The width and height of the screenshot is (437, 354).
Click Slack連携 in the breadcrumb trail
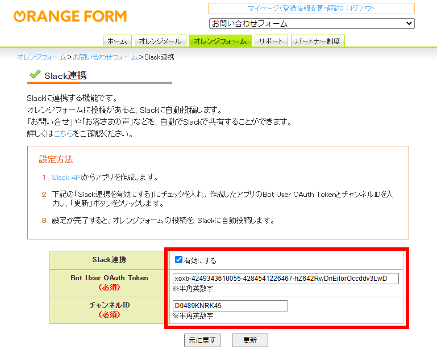point(160,57)
